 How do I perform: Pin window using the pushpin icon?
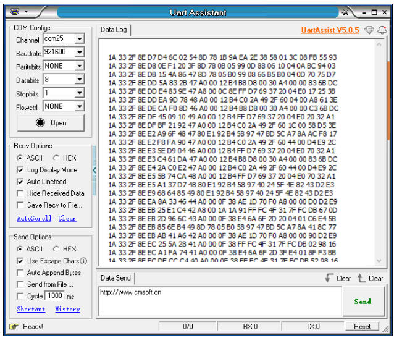point(345,12)
